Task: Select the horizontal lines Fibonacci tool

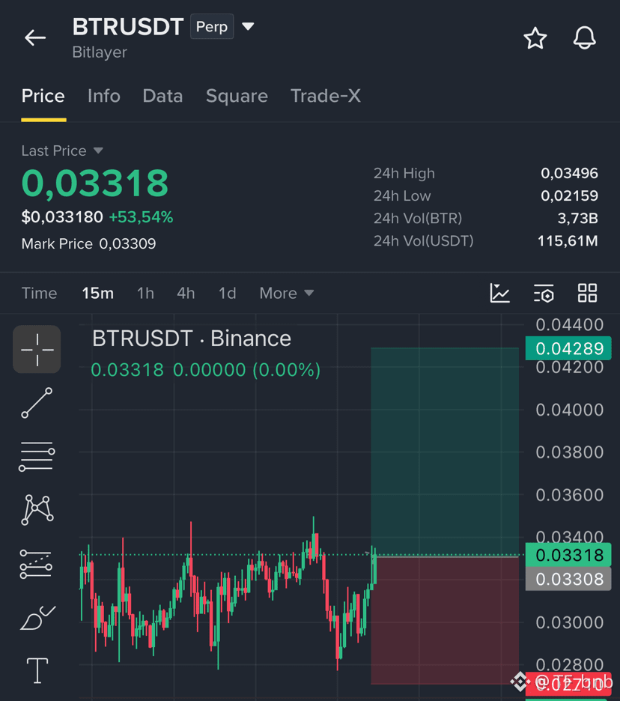Action: (37, 456)
